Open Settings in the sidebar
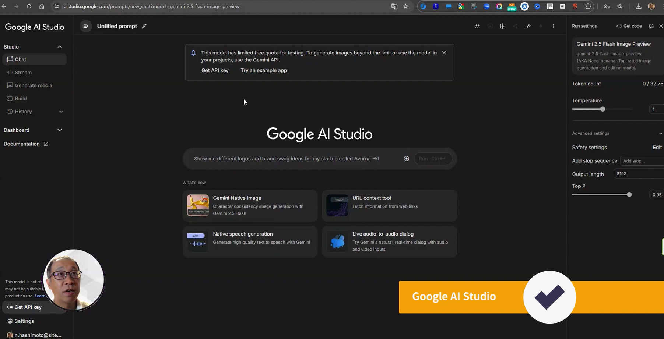The width and height of the screenshot is (664, 339). pyautogui.click(x=34, y=321)
